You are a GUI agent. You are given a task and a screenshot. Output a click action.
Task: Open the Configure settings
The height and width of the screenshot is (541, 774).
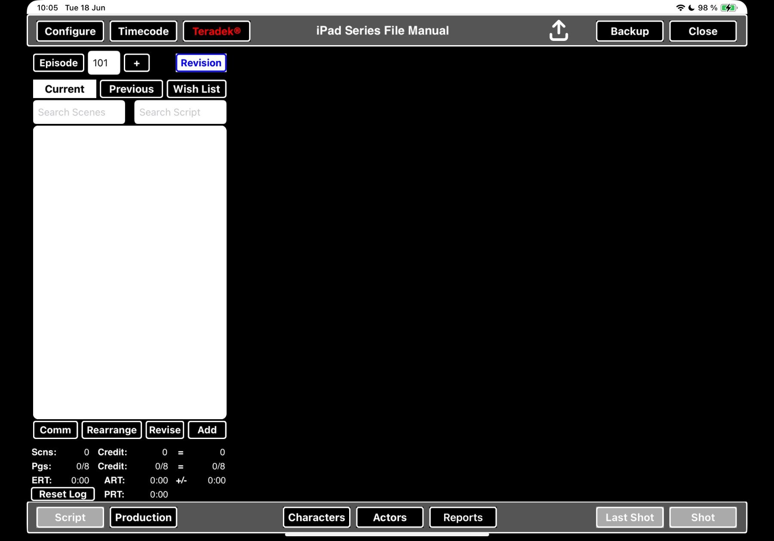point(70,31)
